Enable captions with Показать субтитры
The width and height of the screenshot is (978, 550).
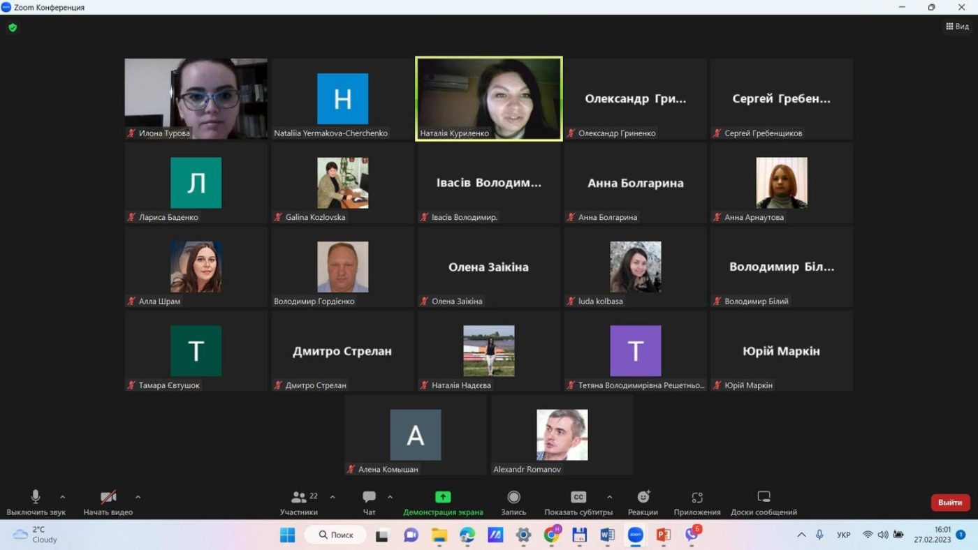[x=578, y=503]
